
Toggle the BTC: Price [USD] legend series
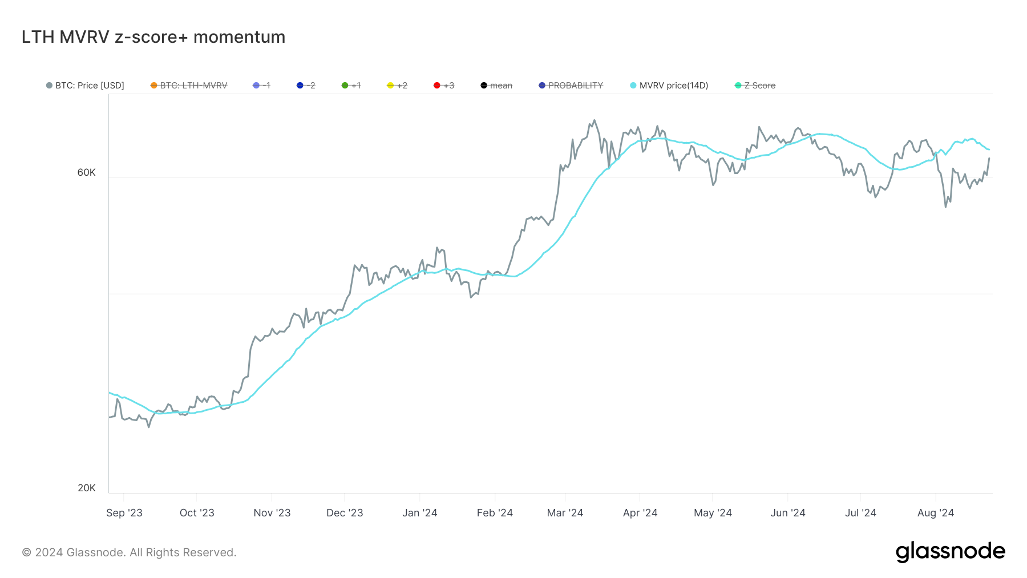(x=85, y=86)
